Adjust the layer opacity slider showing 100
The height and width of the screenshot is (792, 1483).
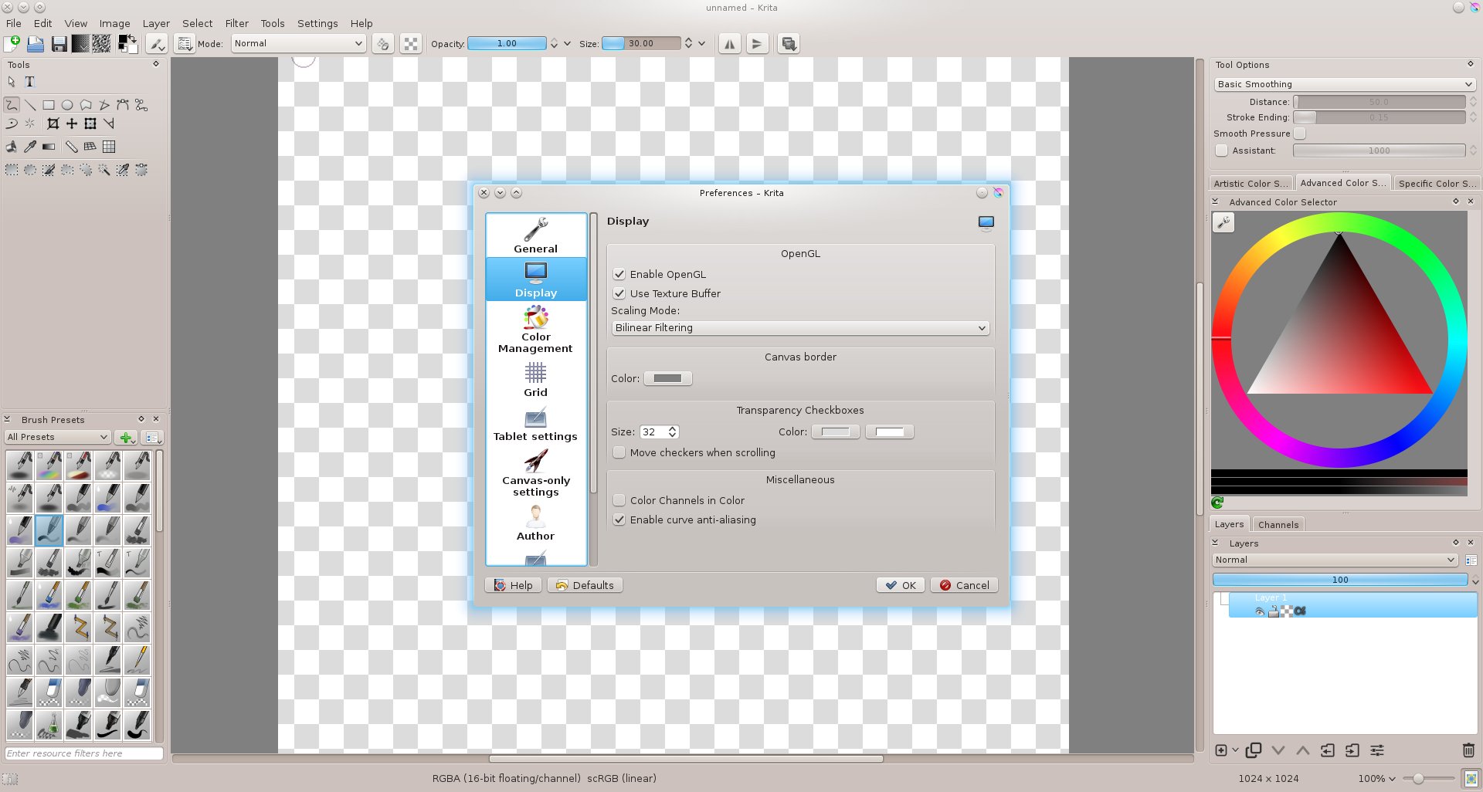tap(1340, 580)
